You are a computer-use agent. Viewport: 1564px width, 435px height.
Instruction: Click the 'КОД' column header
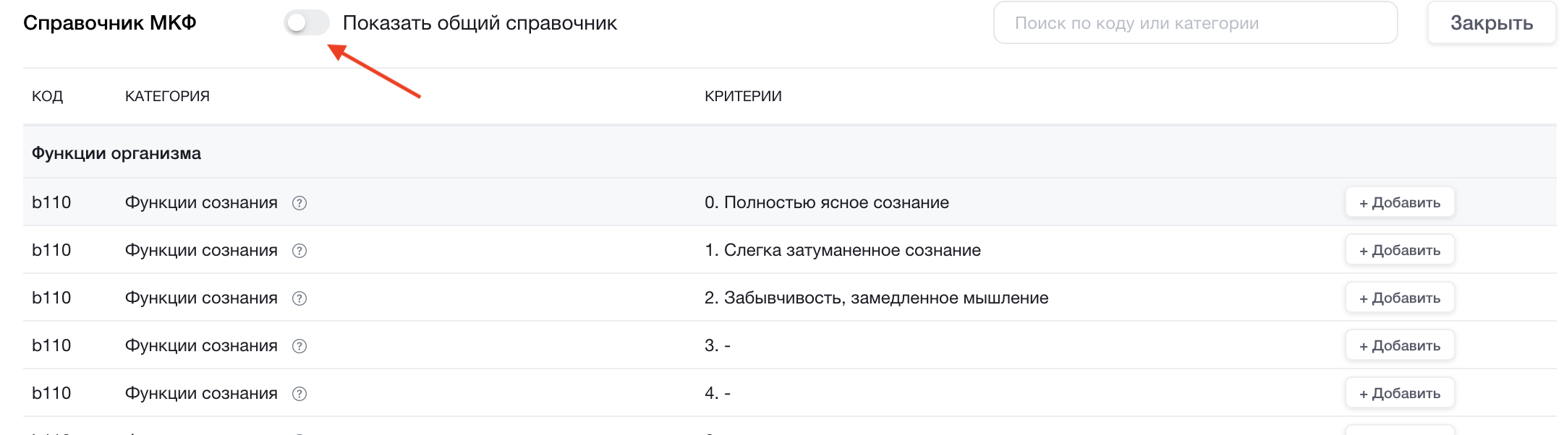[x=48, y=96]
